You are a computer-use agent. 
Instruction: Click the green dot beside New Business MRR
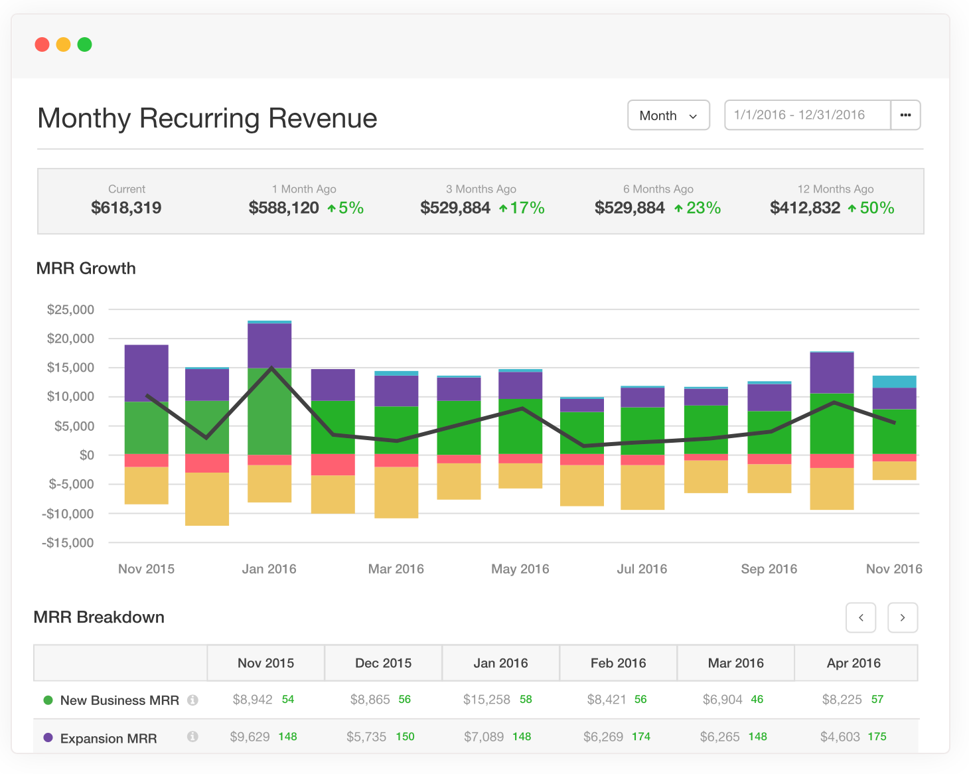coord(48,700)
